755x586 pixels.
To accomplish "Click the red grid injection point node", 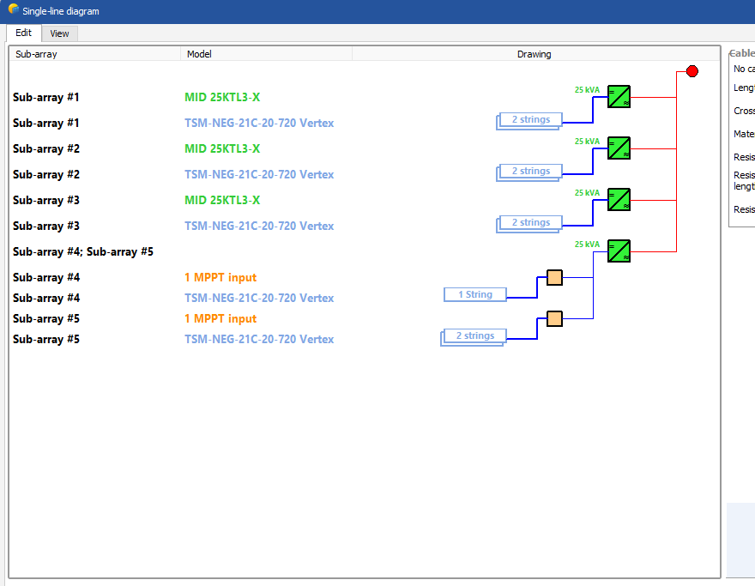I will coord(692,71).
